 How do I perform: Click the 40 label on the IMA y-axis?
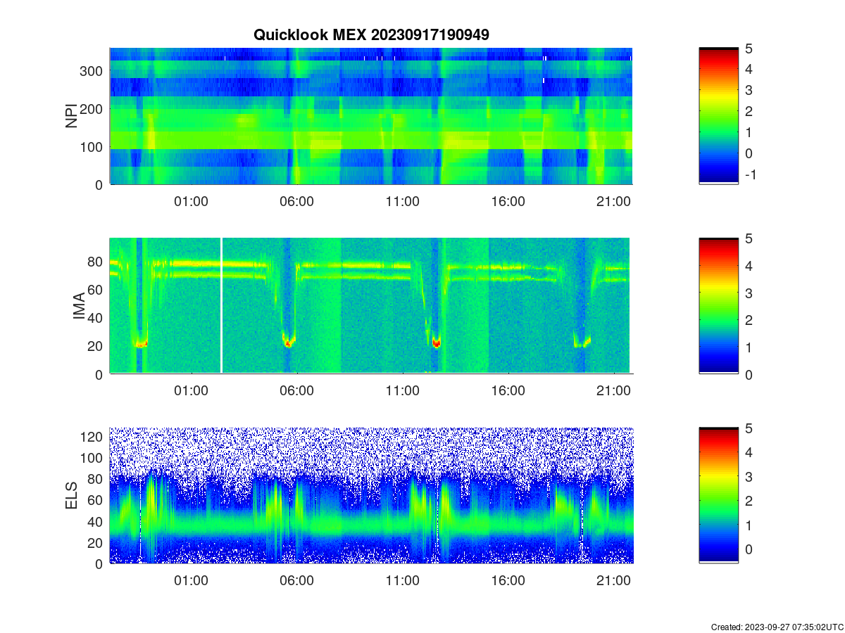pos(96,318)
